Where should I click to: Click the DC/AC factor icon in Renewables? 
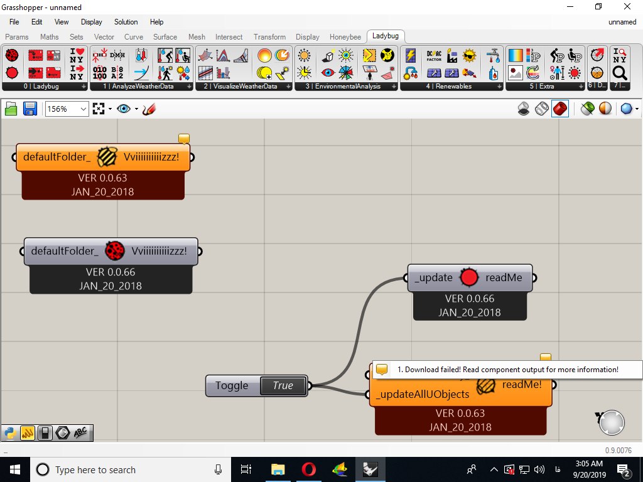tap(434, 56)
